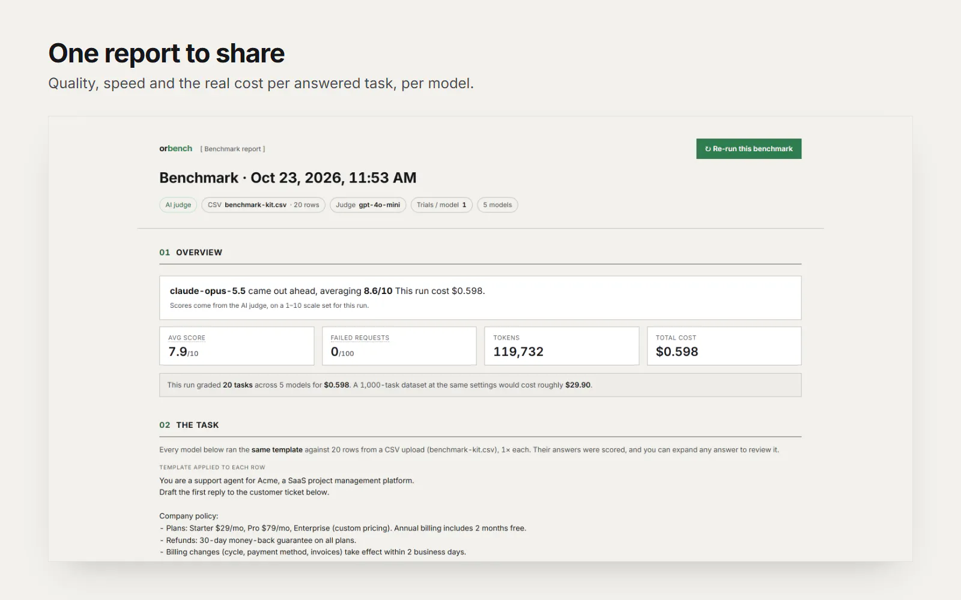Click the Refunds: 30-day money-back guarantee line

258,540
